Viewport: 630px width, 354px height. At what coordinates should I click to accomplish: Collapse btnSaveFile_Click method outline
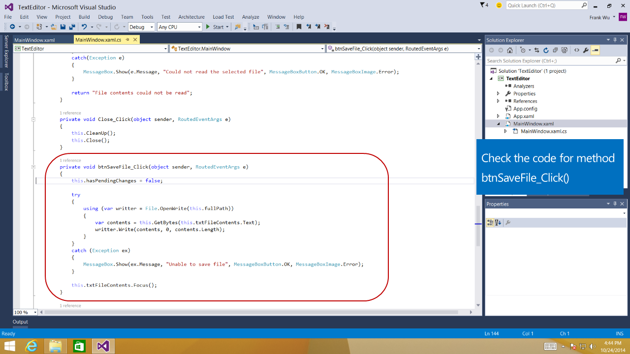[x=33, y=167]
